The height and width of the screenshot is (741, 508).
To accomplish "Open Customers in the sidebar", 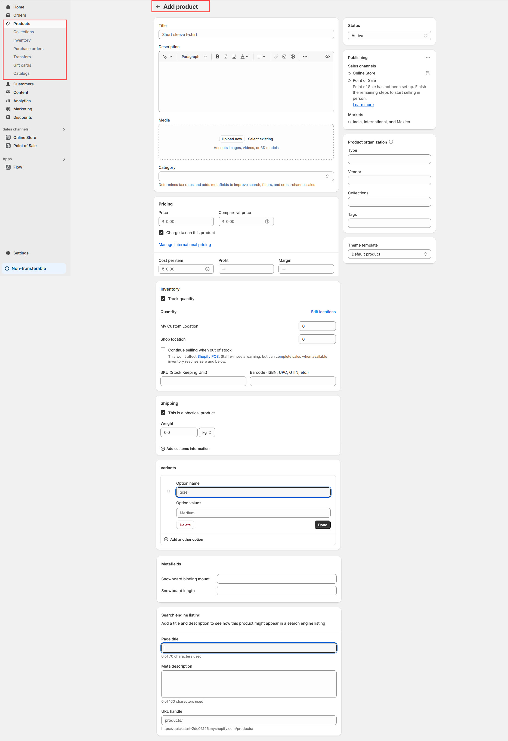I will (23, 84).
